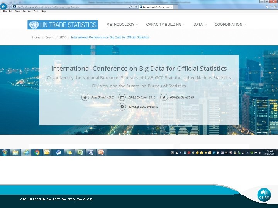Viewport: 278px width, 208px height.
Task: Click the Twitter bird icon
Action: coord(164,97)
